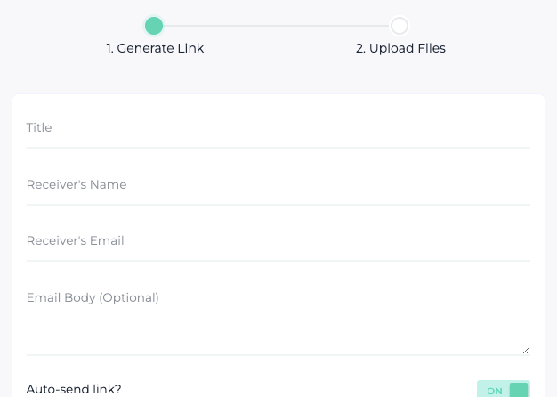Click the "Receiver's Email" placeholder text
This screenshot has width=557, height=397.
pos(75,241)
